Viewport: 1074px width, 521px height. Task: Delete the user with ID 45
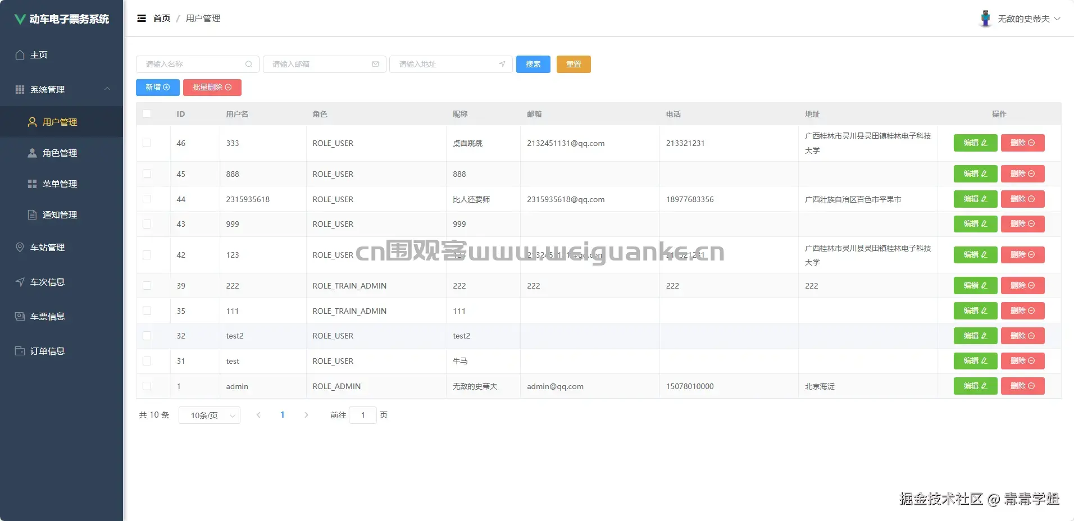click(x=1023, y=174)
